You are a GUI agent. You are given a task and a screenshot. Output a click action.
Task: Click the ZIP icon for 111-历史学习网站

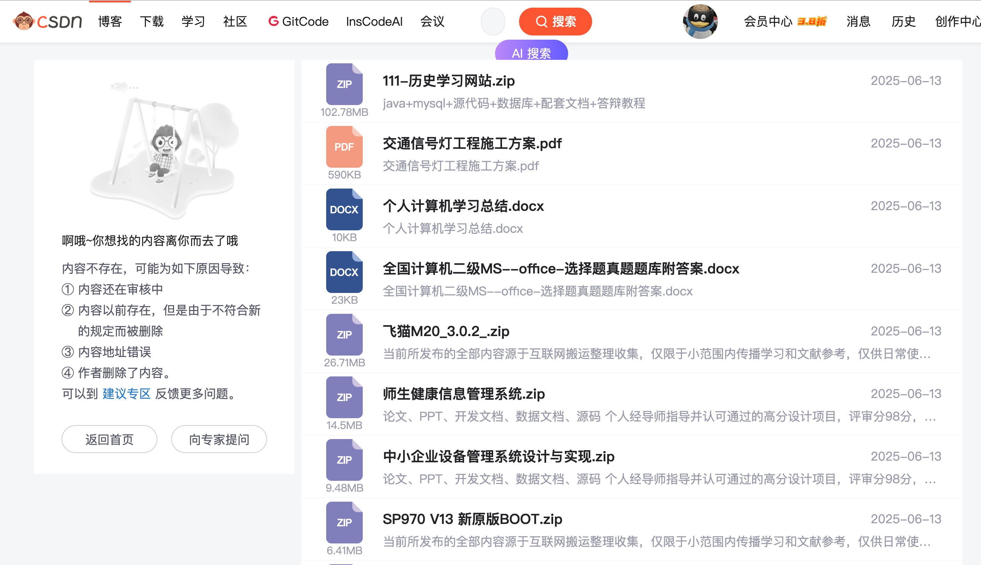(344, 84)
